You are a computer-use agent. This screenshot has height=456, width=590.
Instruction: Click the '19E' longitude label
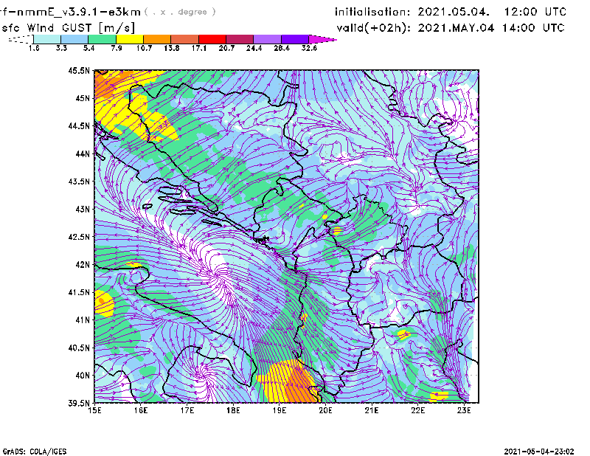pyautogui.click(x=280, y=410)
